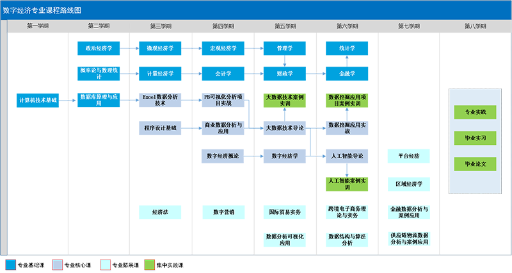Click the 专业拓展课 legend label
The height and width of the screenshot is (273, 512).
click(125, 265)
